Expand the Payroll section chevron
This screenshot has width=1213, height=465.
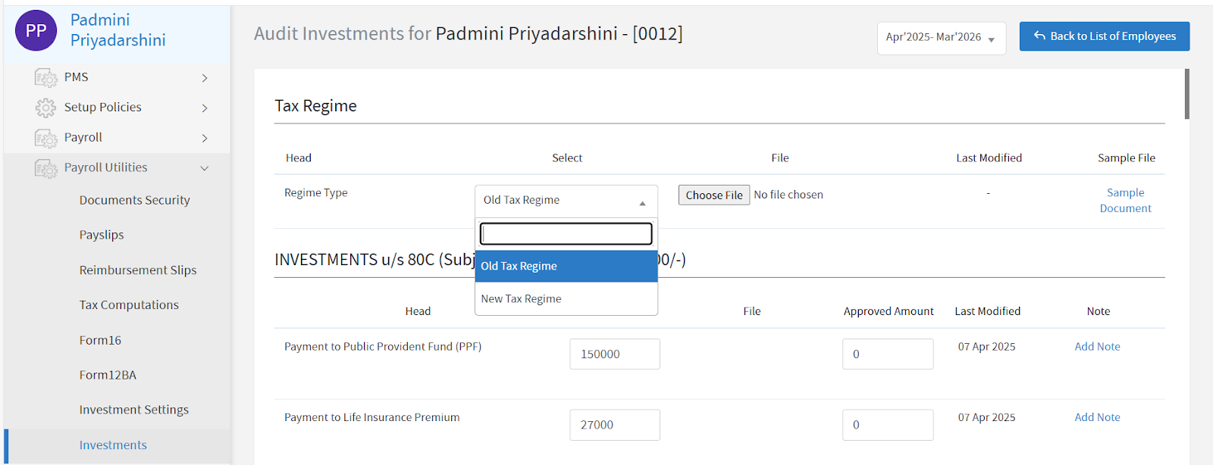203,137
